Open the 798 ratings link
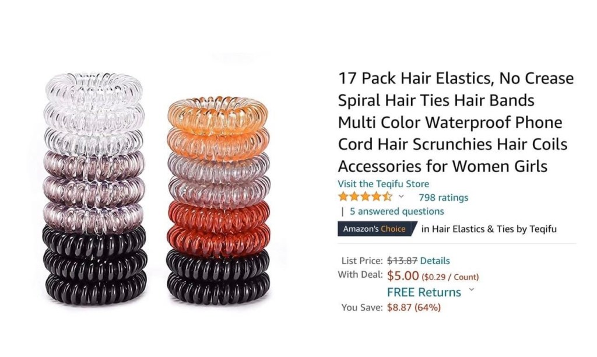This screenshot has width=597, height=357. tap(443, 197)
